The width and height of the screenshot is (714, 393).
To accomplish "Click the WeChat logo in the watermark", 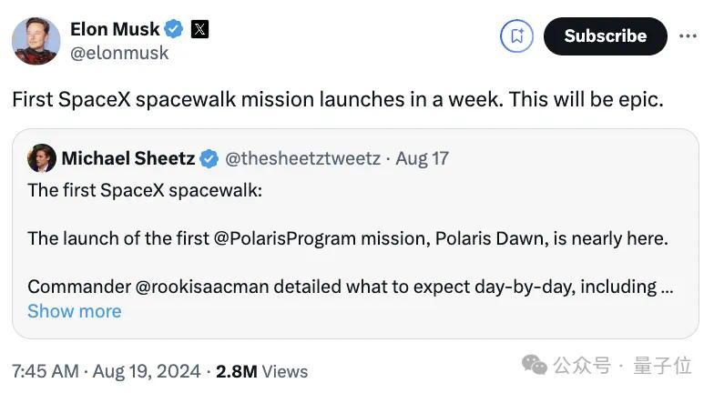I will (x=534, y=366).
